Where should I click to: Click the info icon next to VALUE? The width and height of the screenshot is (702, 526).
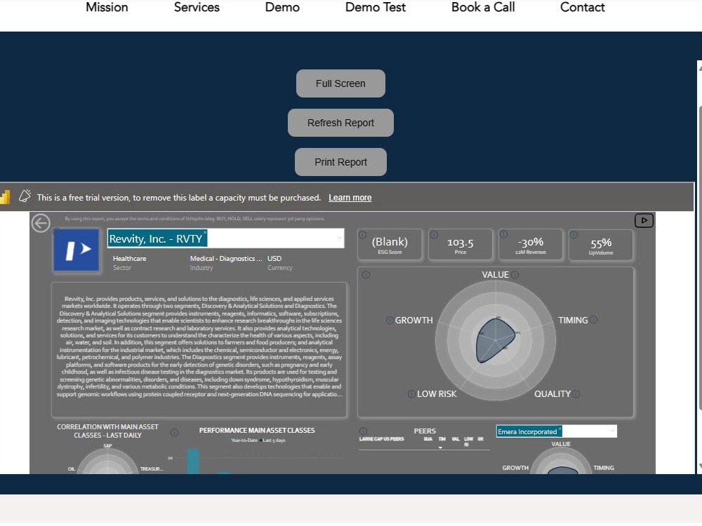515,275
